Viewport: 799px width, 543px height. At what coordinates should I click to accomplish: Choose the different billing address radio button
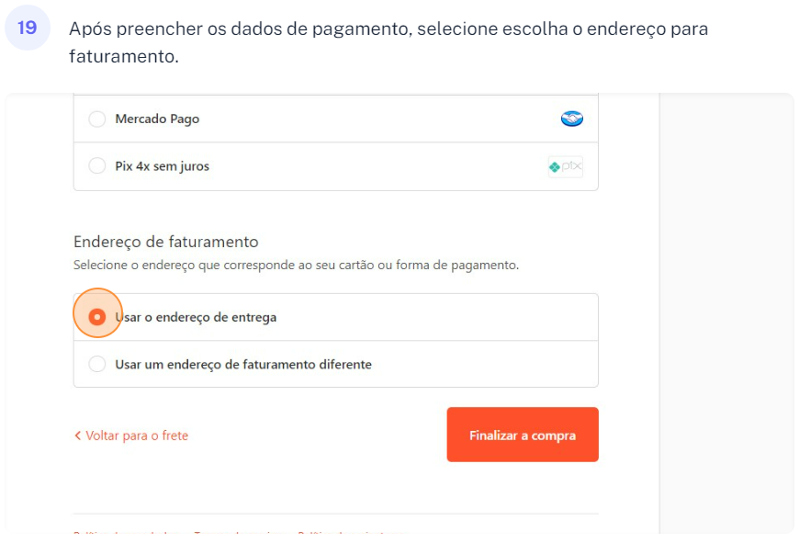coord(96,365)
